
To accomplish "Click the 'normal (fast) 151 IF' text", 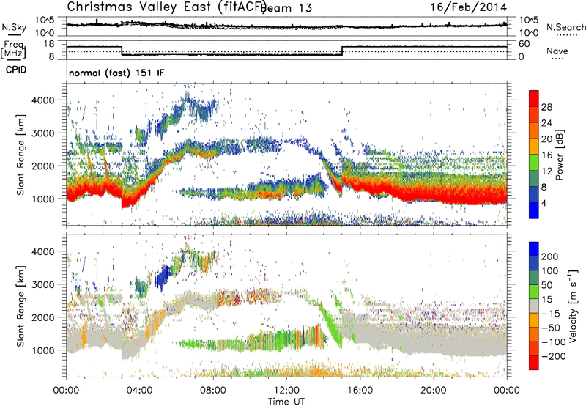I will [116, 73].
